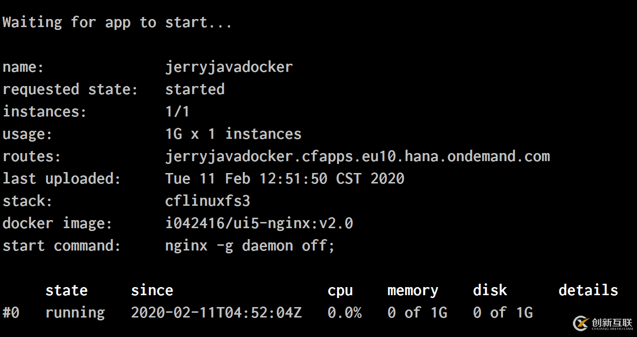Click the 'details' column header
The height and width of the screenshot is (337, 637).
(x=589, y=290)
